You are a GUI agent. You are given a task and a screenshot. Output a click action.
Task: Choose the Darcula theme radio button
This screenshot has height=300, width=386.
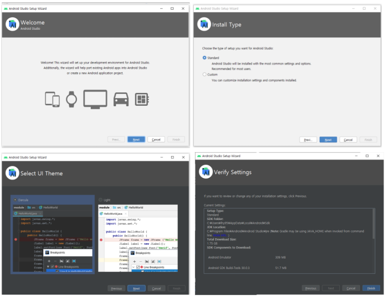pyautogui.click(x=15, y=200)
